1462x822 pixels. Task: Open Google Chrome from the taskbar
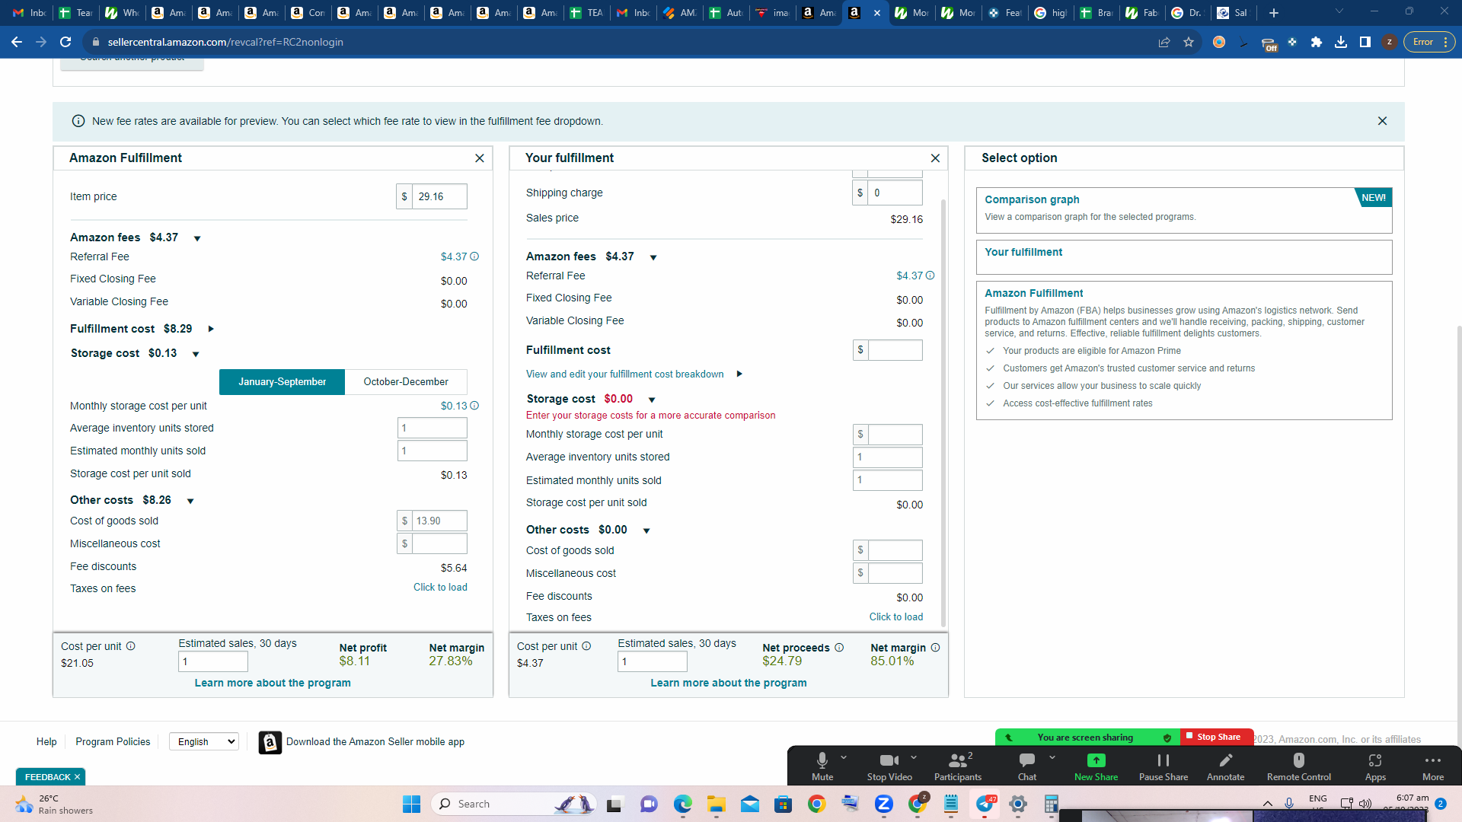817,804
